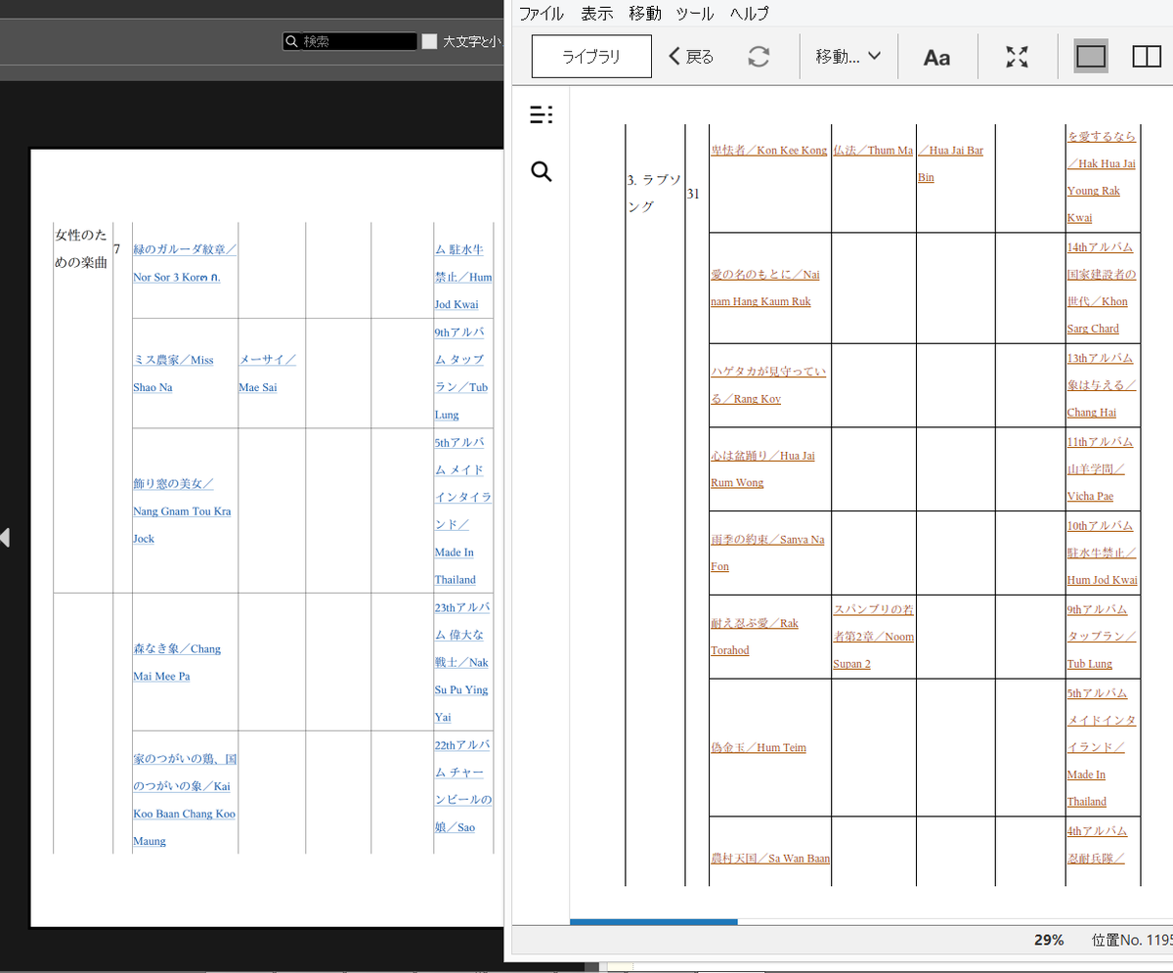This screenshot has height=973, width=1173.
Task: Open link 家のつがいの鶏 Kai Koo Baan Chang Koo Maung
Action: pos(185,800)
